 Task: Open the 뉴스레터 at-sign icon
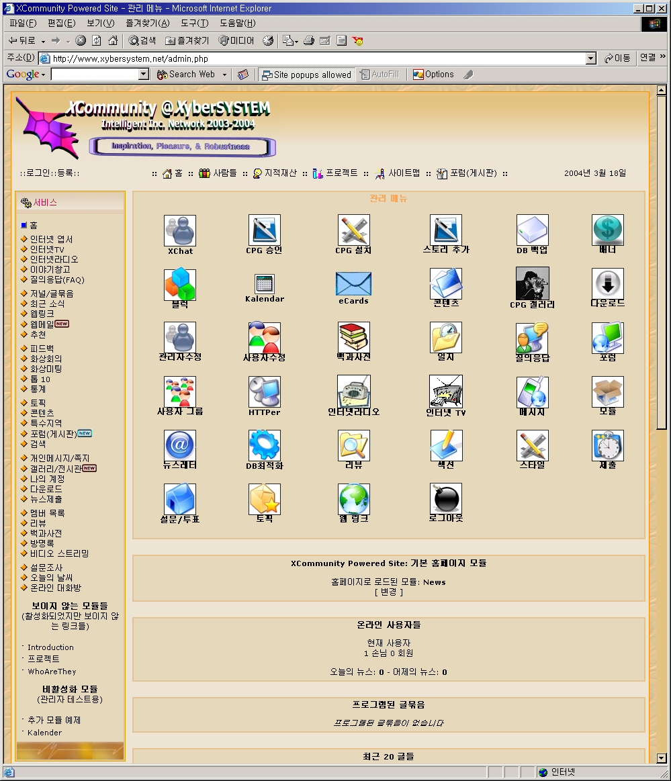[x=180, y=445]
